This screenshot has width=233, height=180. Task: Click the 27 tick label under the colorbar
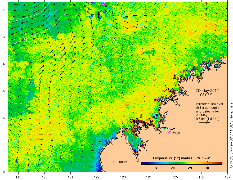point(155,168)
